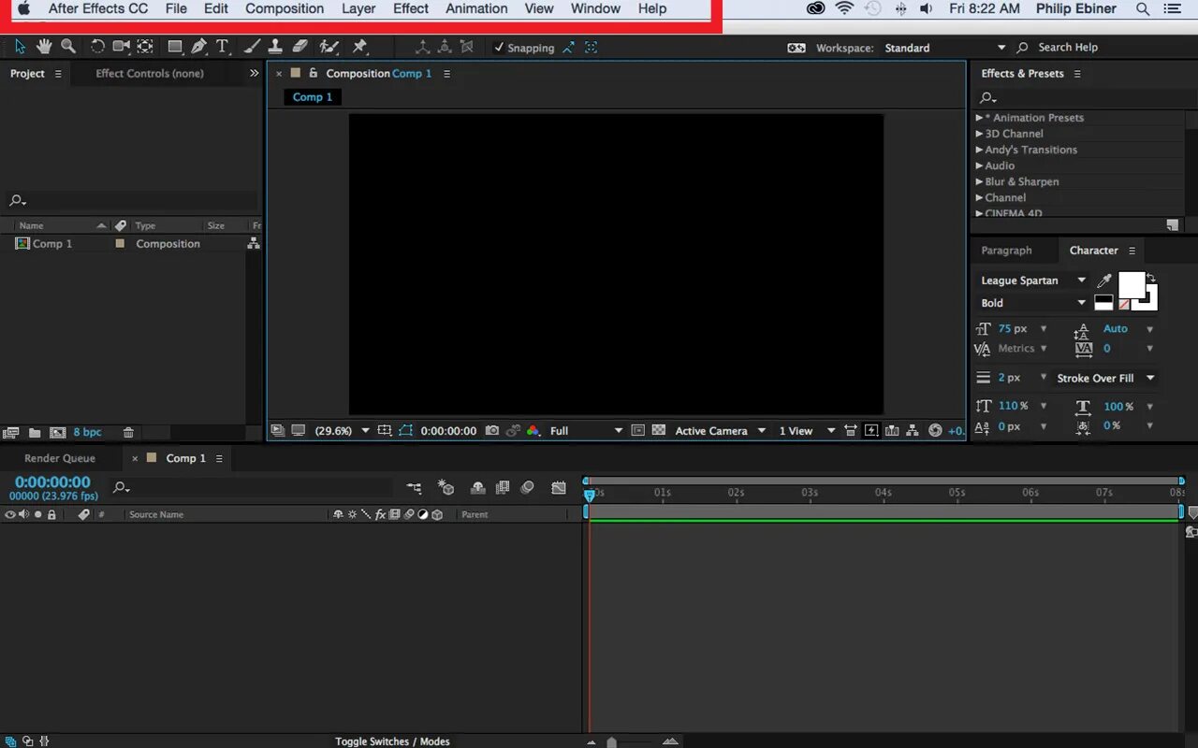This screenshot has height=748, width=1198.
Task: Click Interpret Footage icon in Project panel
Action: click(x=11, y=433)
